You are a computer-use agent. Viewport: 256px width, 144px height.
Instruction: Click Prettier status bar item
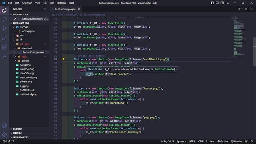click(x=236, y=141)
